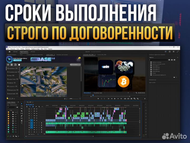This screenshot has width=190, height=143.
Task: Lock the V1 video track
Action: (29, 120)
